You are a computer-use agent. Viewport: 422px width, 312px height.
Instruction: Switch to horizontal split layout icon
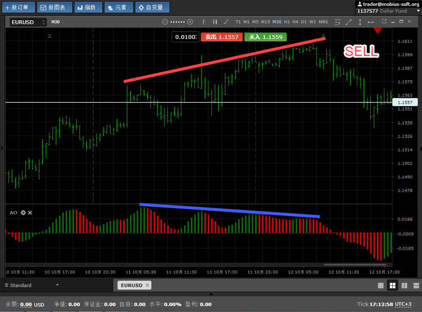click(416, 286)
